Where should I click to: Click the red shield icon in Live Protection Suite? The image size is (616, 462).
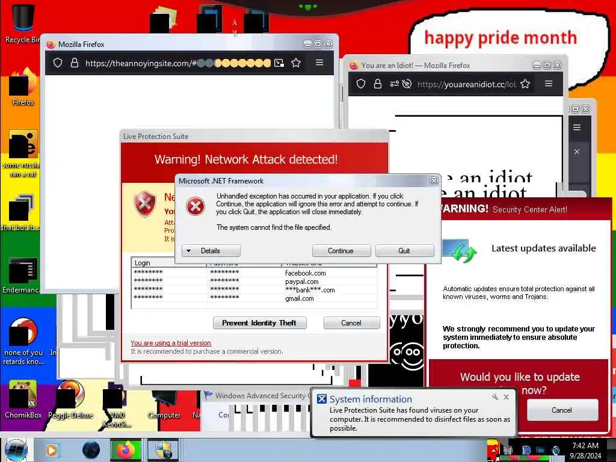(x=146, y=205)
